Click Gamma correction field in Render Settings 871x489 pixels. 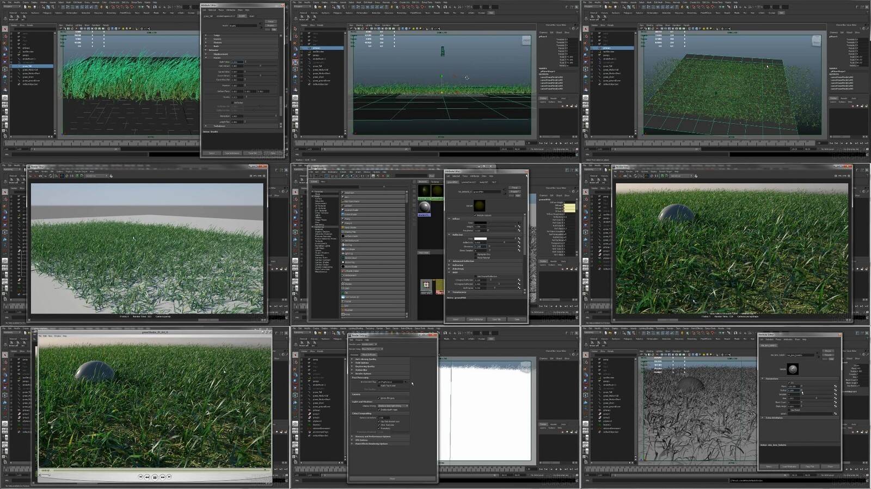point(384,418)
